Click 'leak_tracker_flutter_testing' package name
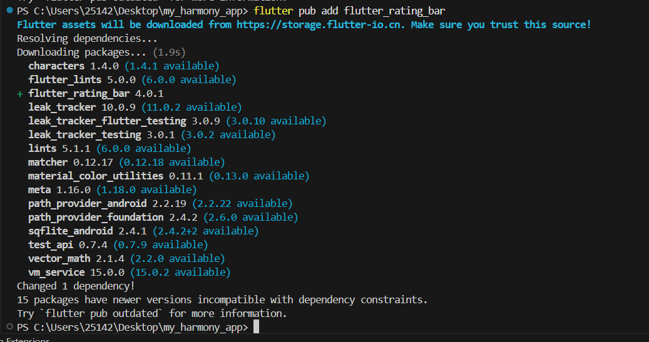 [x=107, y=121]
